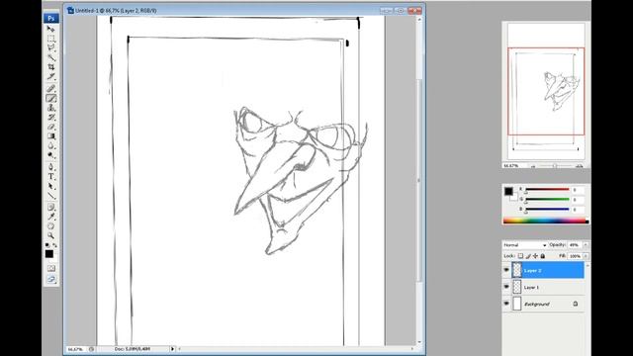Click the red R color slider
The width and height of the screenshot is (633, 356).
pos(547,189)
